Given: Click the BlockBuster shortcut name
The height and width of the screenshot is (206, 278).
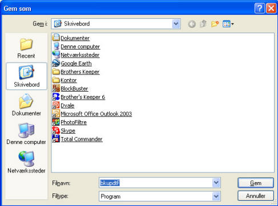Looking at the screenshot, I should click(x=74, y=89).
